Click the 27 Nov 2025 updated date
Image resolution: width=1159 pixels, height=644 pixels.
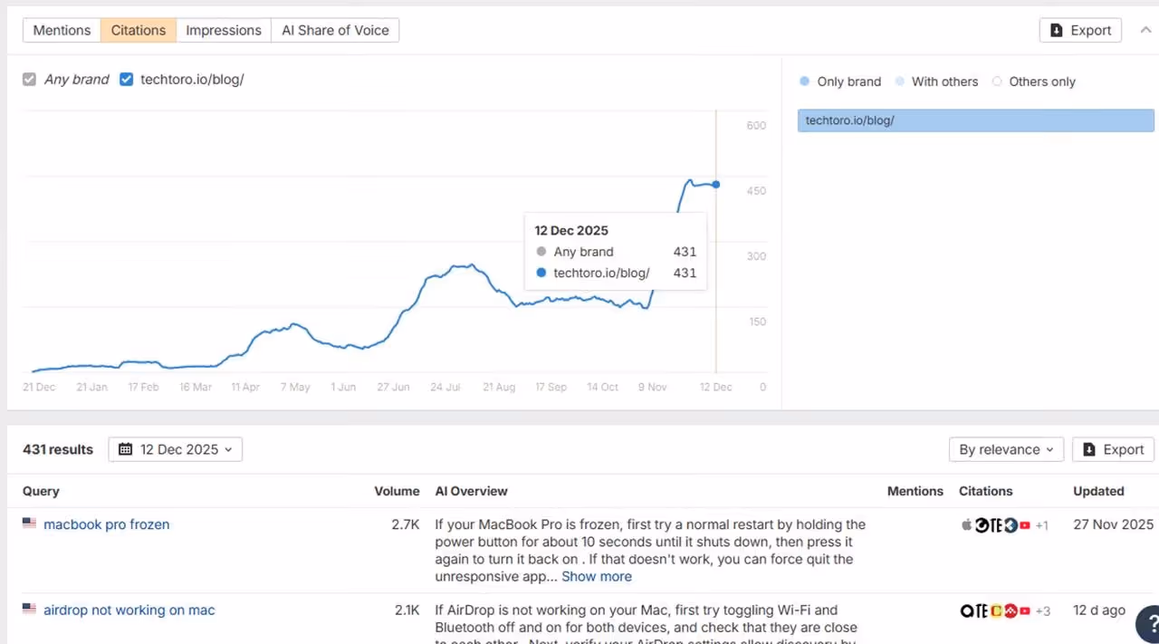click(x=1114, y=524)
